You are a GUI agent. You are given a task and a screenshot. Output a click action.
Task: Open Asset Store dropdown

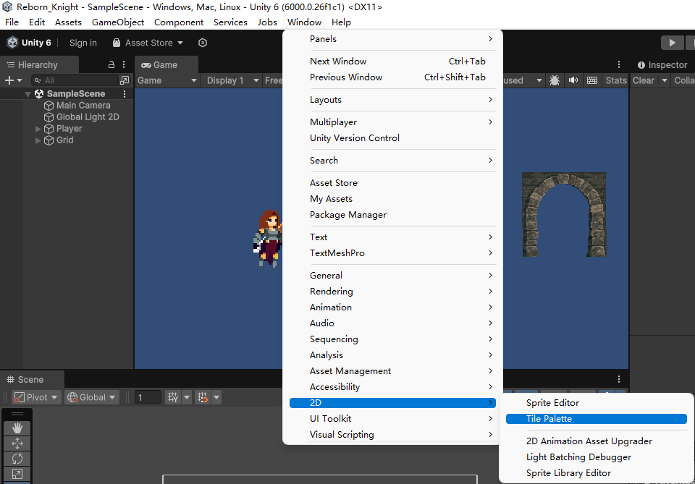click(x=148, y=43)
